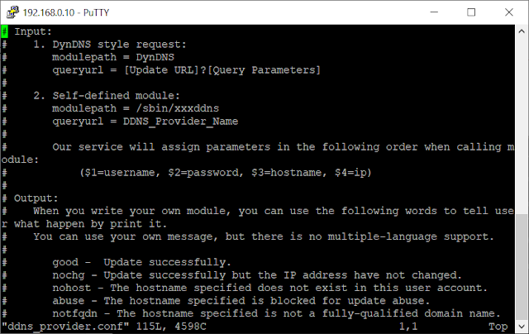Click 'Our service will assign parameters' line
The width and height of the screenshot is (529, 334).
click(283, 147)
